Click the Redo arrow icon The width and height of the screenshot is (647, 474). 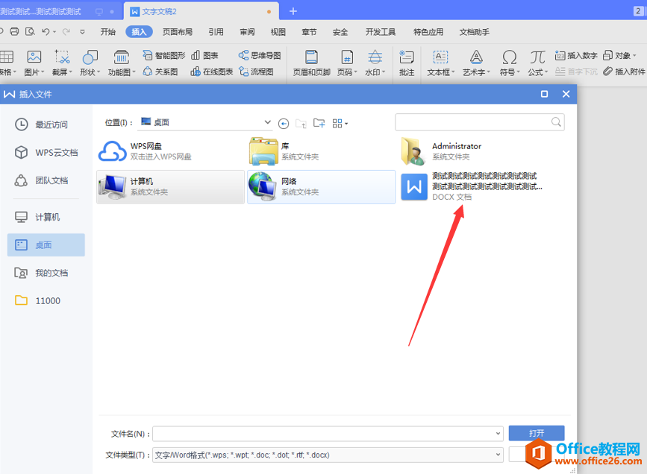[66, 32]
